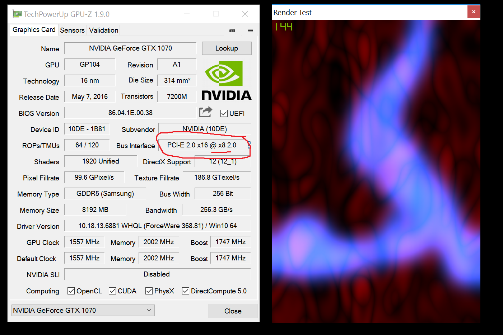Click the BIOS Version field

[x=130, y=113]
